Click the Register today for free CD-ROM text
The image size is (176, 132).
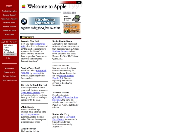coord(40,28)
